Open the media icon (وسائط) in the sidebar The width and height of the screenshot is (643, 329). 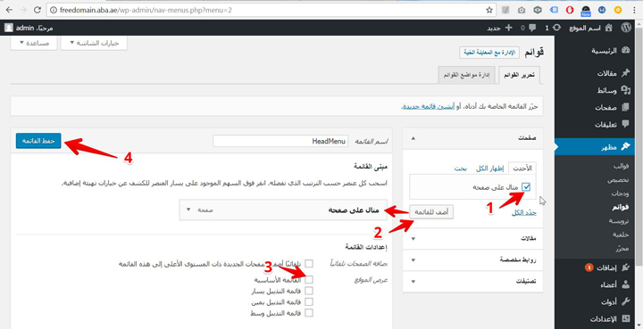[625, 90]
